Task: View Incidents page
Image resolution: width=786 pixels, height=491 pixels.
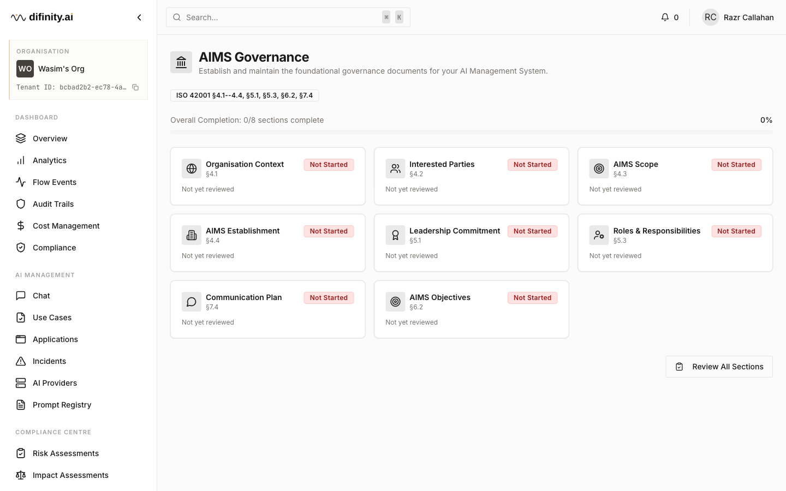Action: 79,361
